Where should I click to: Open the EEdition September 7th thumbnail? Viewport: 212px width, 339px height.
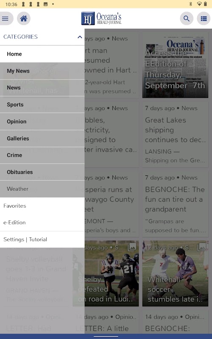[x=175, y=65]
